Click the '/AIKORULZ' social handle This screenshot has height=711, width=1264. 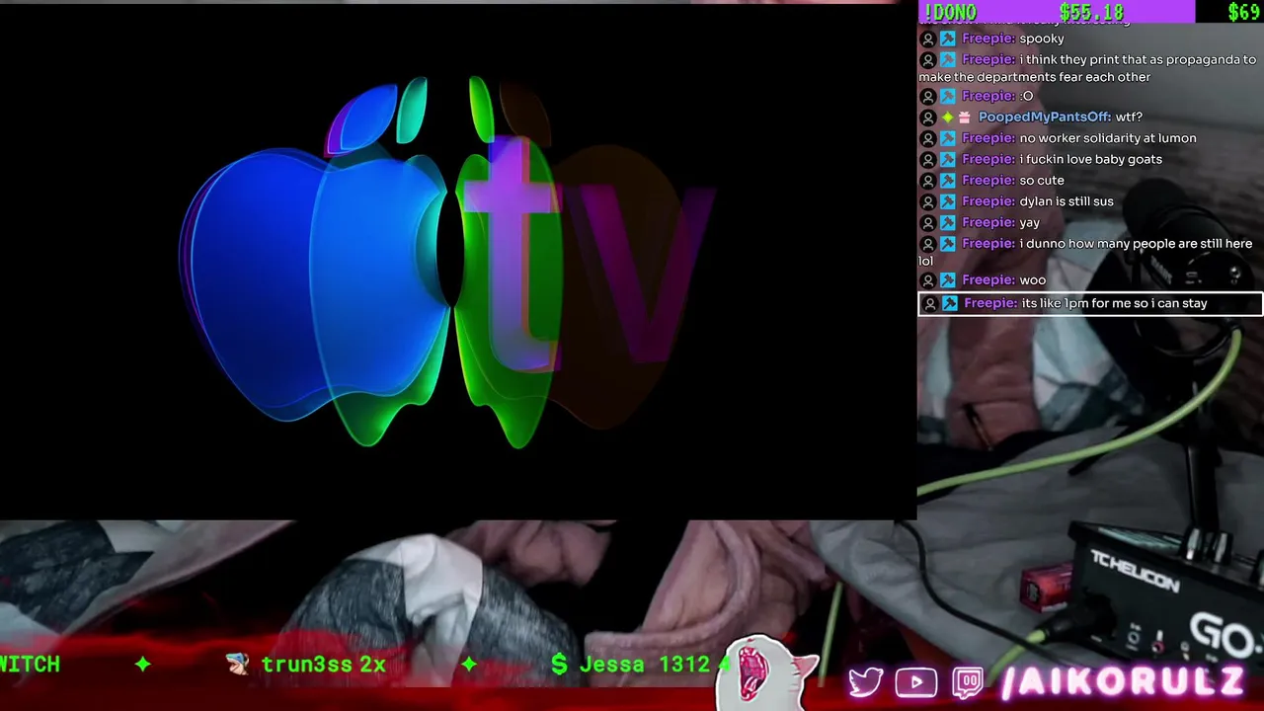1123,682
